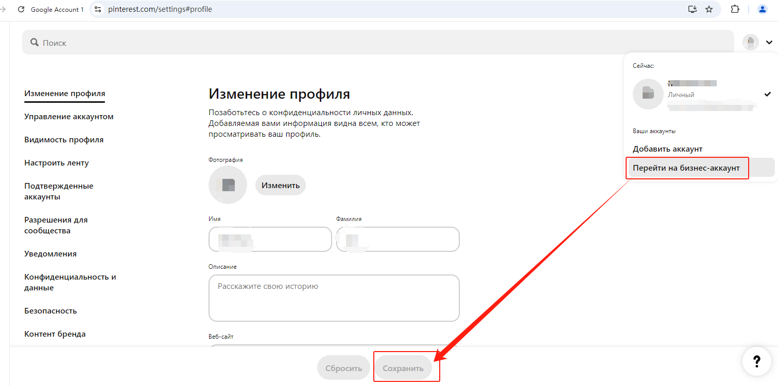Open Контент бренда settings section
Screen dimensions: 778x386
[55, 334]
